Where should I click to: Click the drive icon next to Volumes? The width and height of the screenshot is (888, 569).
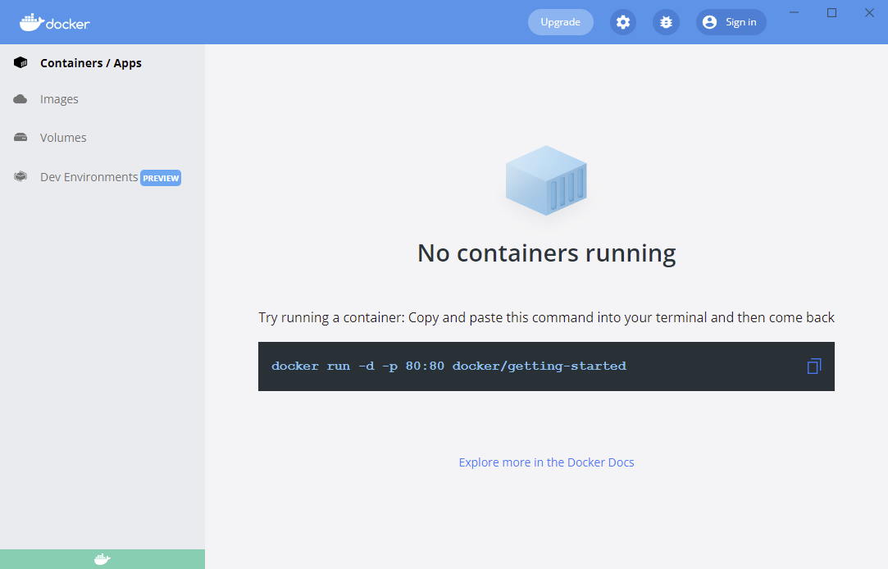[20, 138]
